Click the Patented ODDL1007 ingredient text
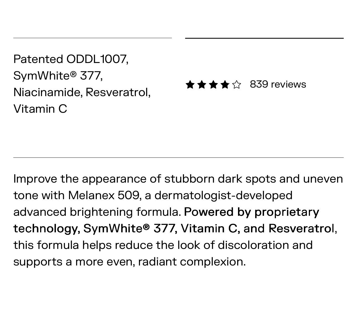This screenshot has width=357, height=313. pos(71,59)
